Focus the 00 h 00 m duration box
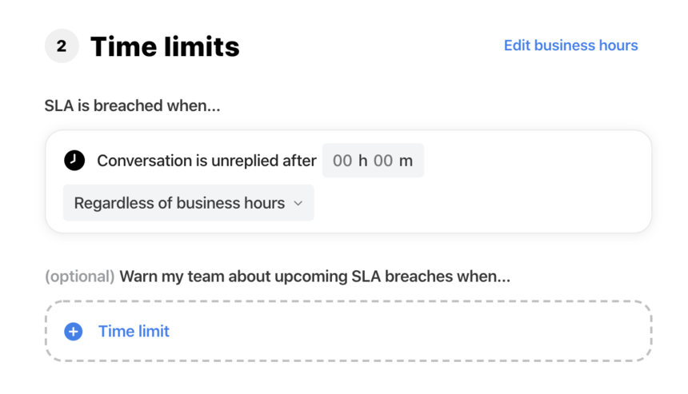Viewport: 688px width, 394px height. [x=373, y=161]
